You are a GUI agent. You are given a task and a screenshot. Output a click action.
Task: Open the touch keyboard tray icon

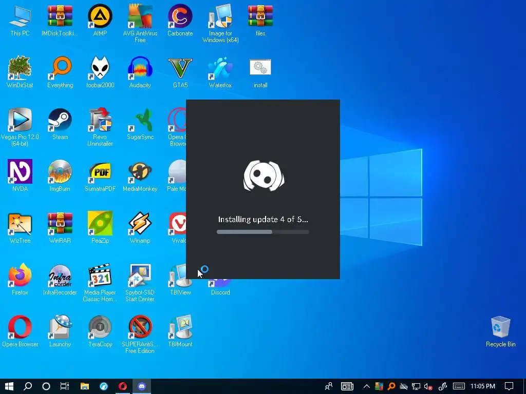(459, 386)
